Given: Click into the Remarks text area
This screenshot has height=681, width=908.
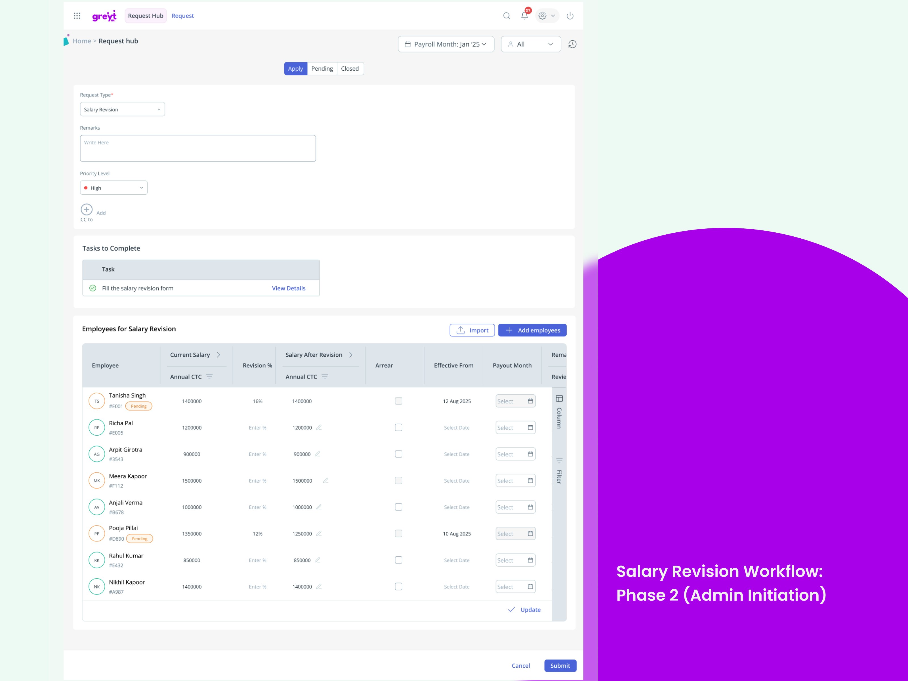Looking at the screenshot, I should 198,149.
